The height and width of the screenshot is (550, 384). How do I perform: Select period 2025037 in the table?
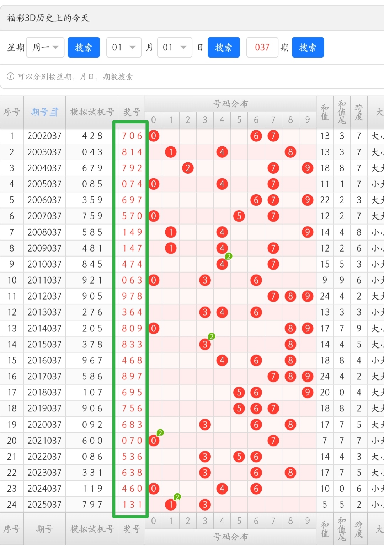point(44,505)
